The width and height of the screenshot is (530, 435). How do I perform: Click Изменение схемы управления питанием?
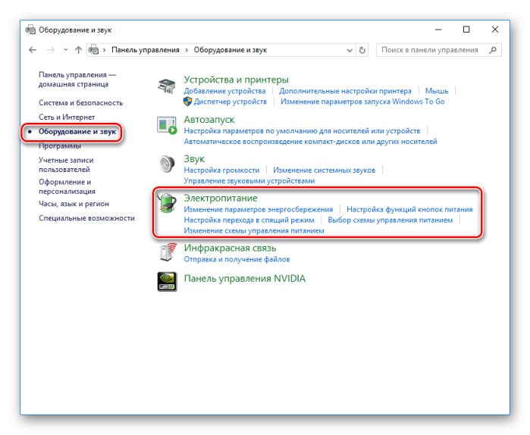point(254,230)
